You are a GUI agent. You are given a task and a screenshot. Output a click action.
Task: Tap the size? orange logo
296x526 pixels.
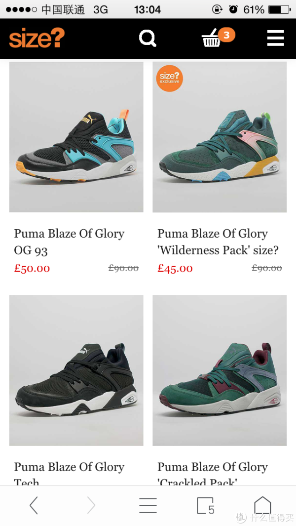(37, 38)
